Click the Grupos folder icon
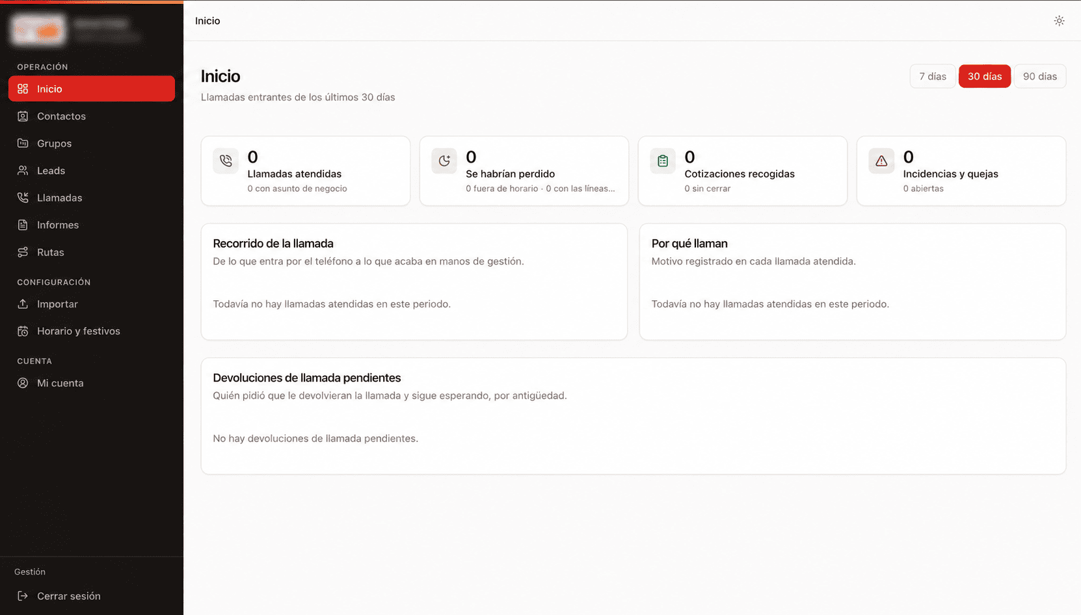Screen dimensions: 1081x615 click(x=23, y=144)
